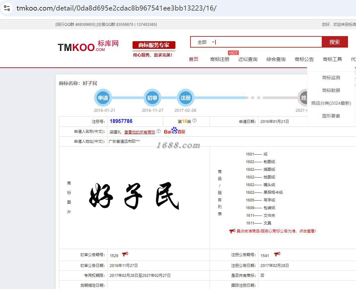
Task: Click goods item 1611 文件夹
Action: click(260, 215)
